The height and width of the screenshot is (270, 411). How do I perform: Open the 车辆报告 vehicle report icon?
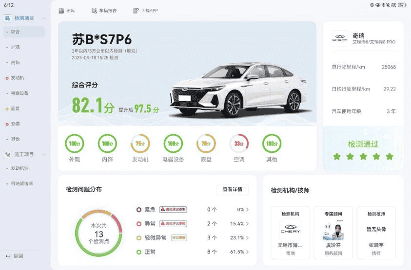click(x=95, y=11)
